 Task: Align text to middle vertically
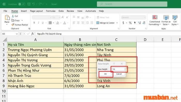pyautogui.click(x=78, y=17)
